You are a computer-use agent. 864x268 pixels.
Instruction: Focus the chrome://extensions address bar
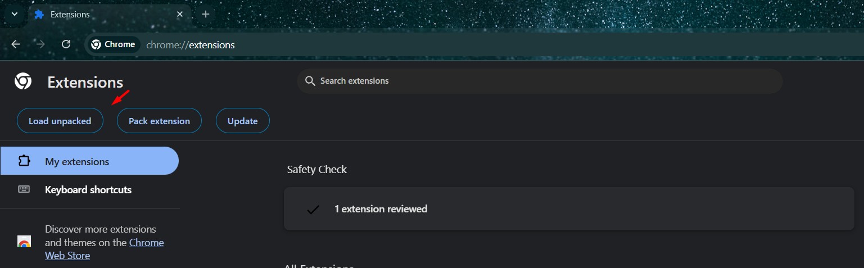[337, 45]
